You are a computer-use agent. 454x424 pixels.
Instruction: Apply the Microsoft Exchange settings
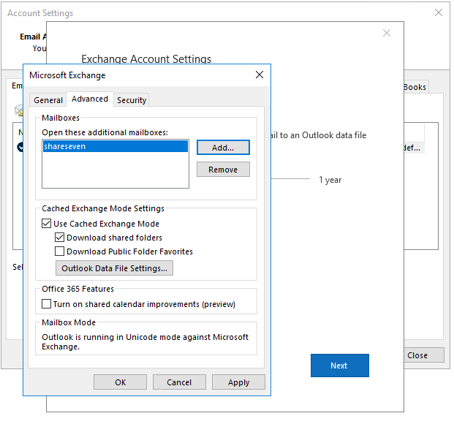tap(238, 382)
